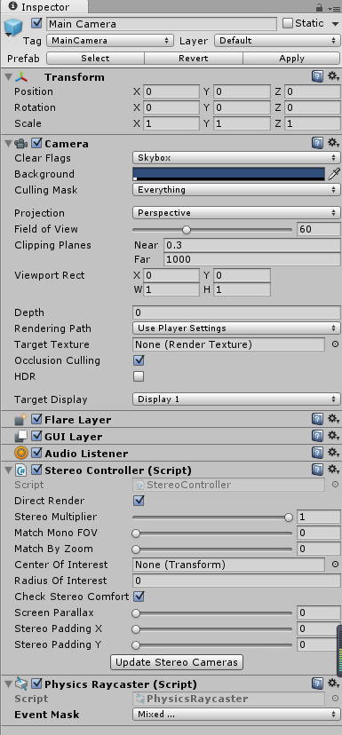Collapse the Stereo Controller component
The width and height of the screenshot is (342, 735).
8,470
